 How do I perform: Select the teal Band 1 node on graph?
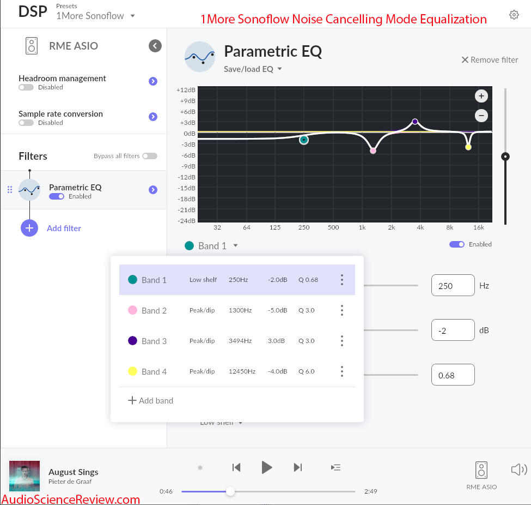[304, 140]
